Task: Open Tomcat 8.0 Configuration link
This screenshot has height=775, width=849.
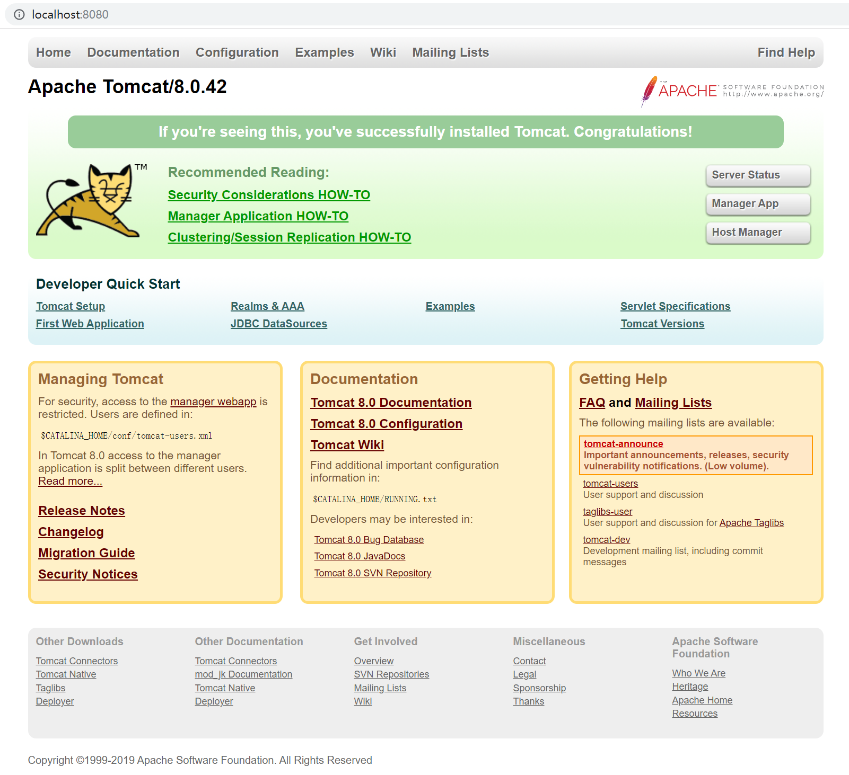Action: coord(387,424)
